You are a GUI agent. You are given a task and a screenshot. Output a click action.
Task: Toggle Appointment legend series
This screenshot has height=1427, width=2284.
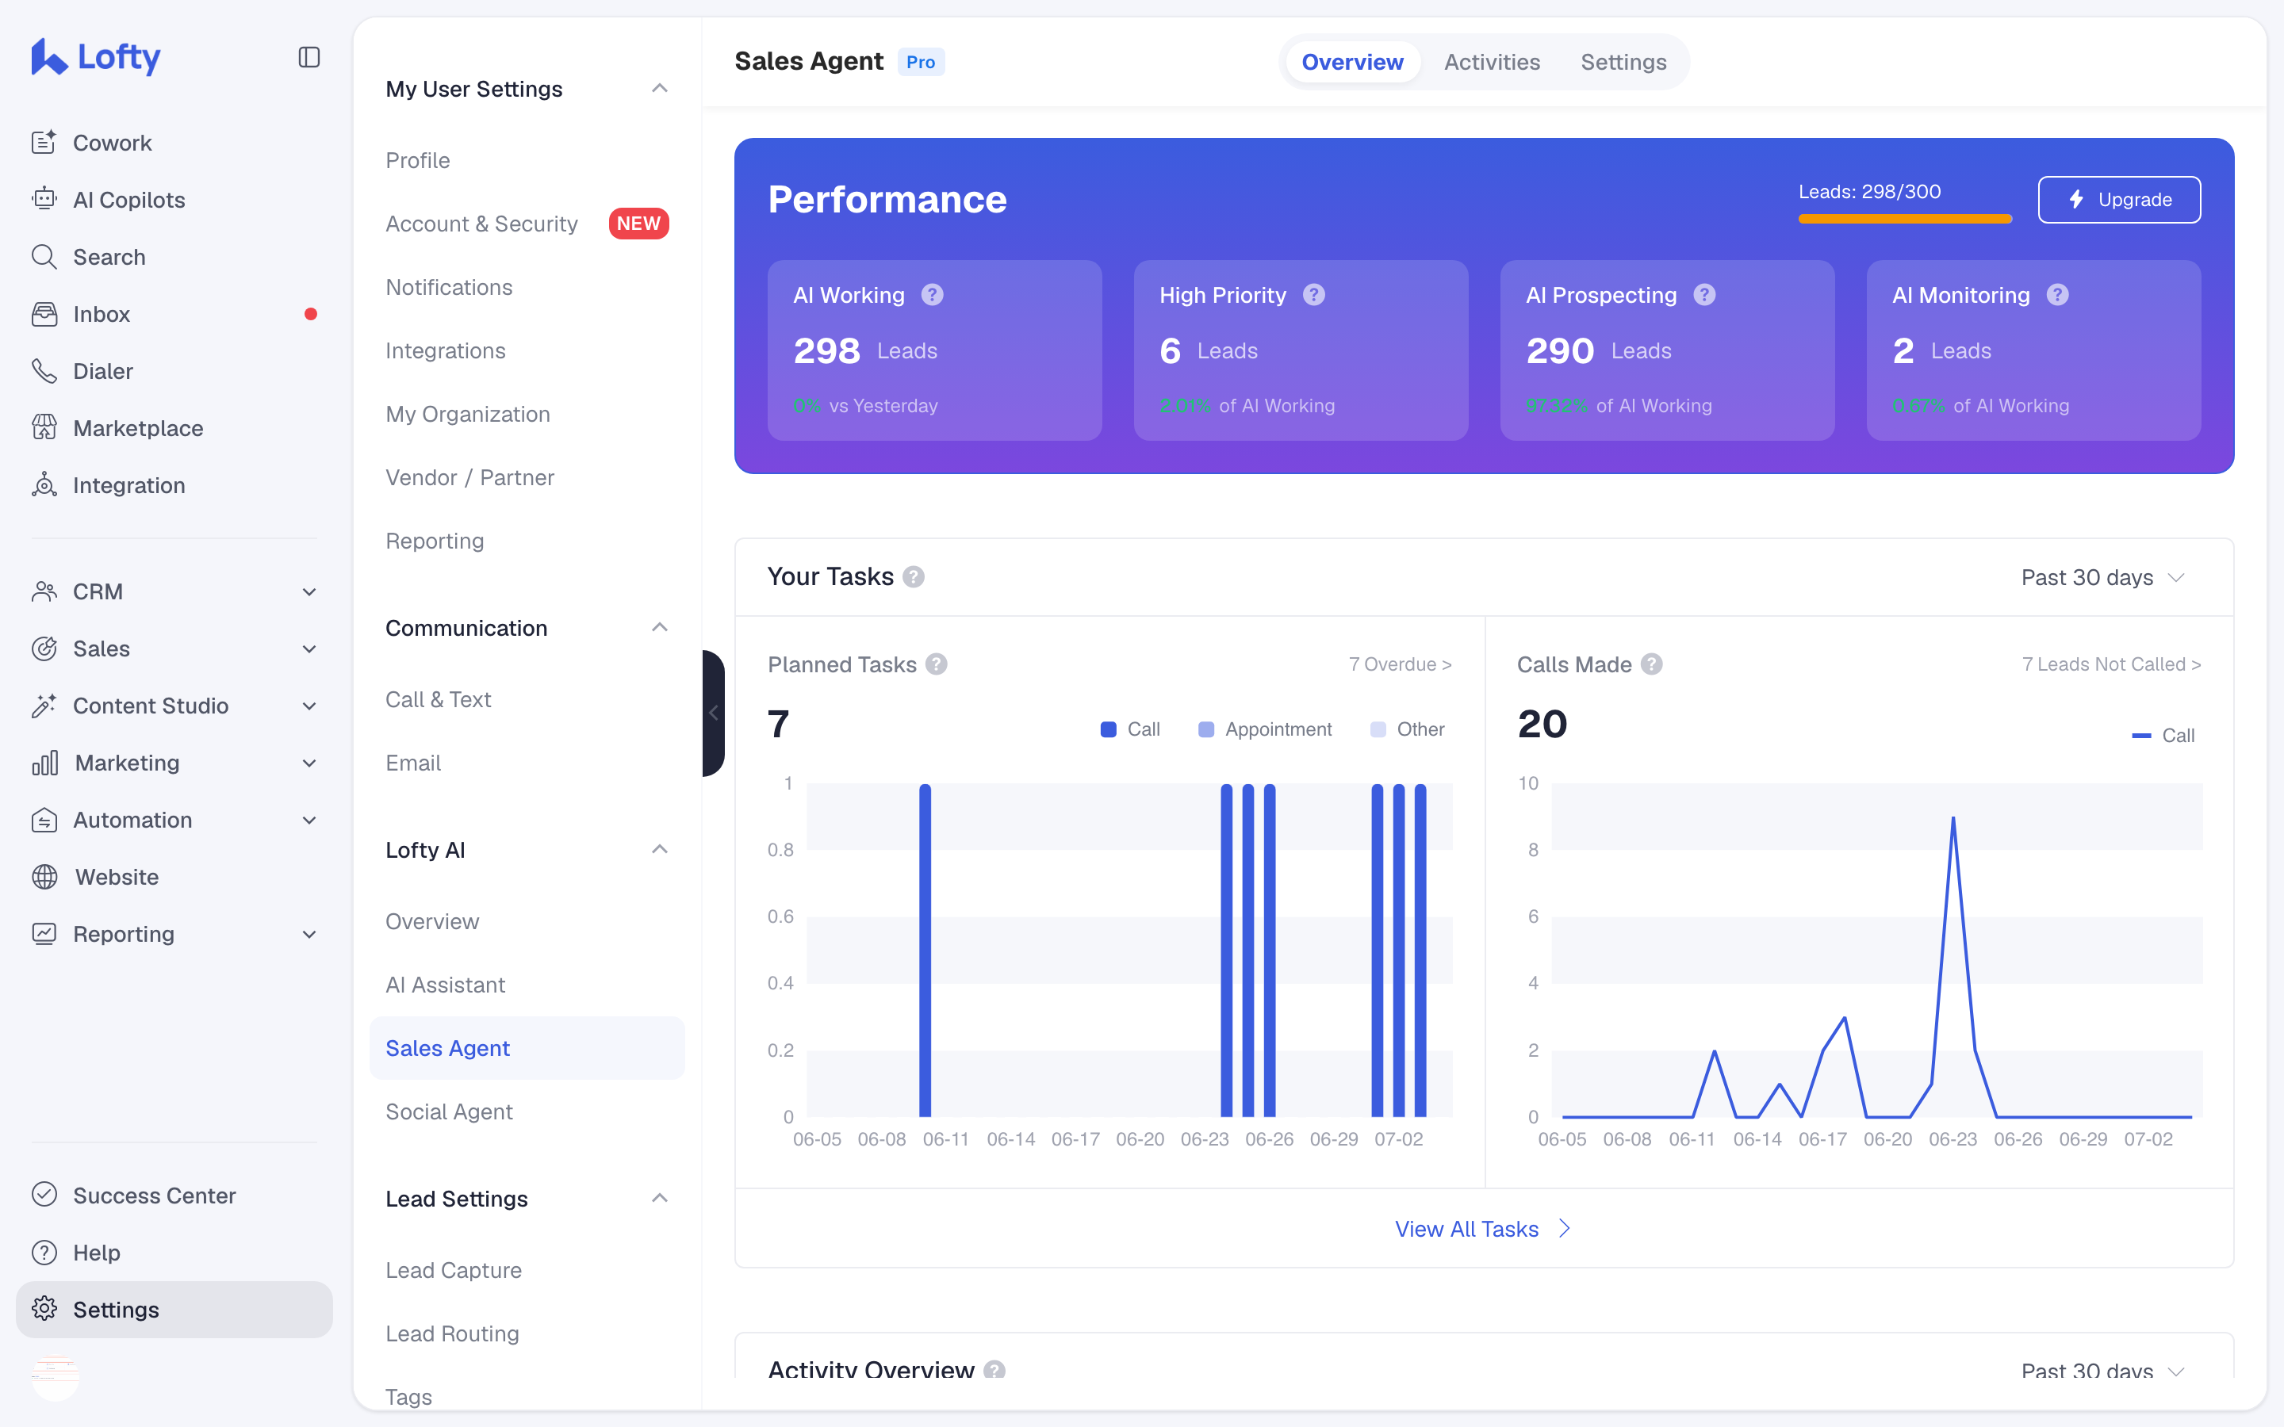click(1266, 729)
